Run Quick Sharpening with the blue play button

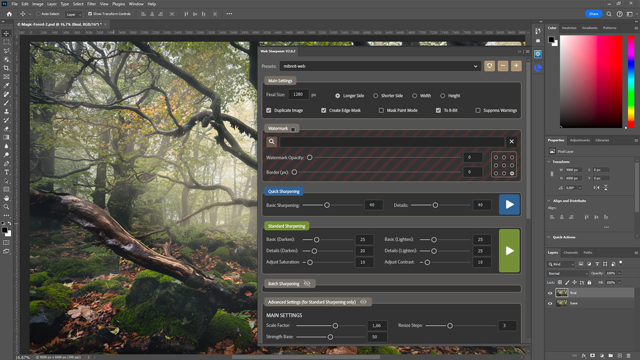pos(509,204)
